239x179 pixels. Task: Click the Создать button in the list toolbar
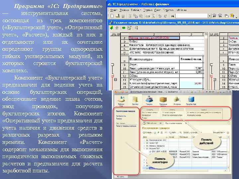[147, 132]
